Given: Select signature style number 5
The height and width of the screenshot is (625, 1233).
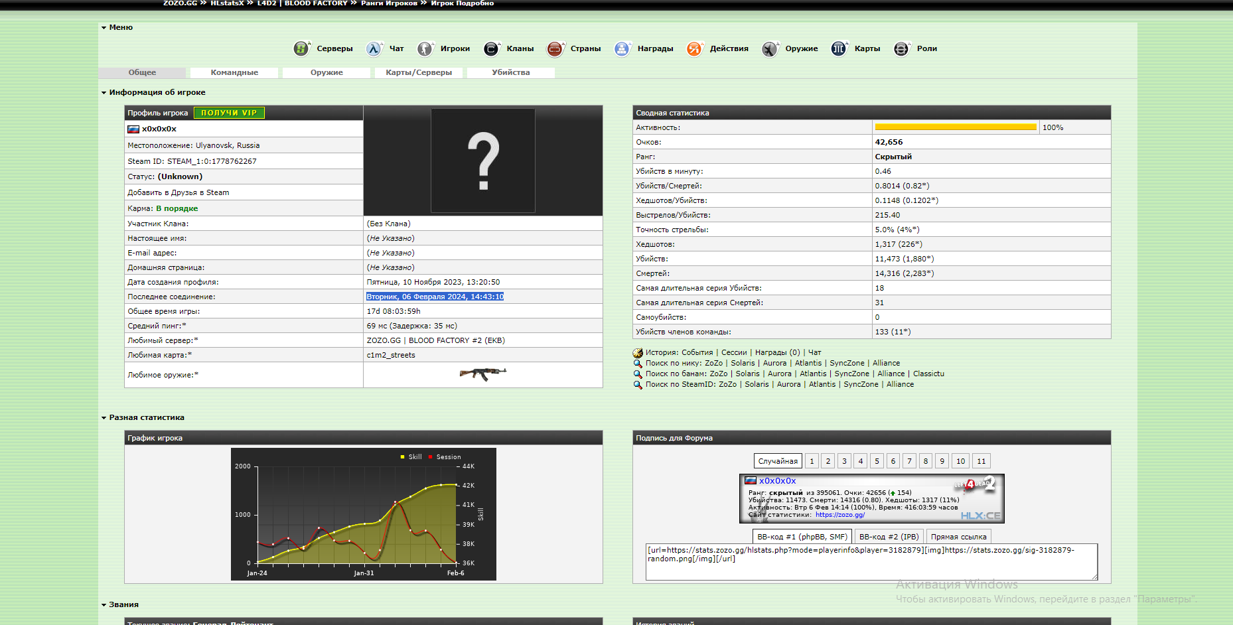Looking at the screenshot, I should pyautogui.click(x=877, y=461).
